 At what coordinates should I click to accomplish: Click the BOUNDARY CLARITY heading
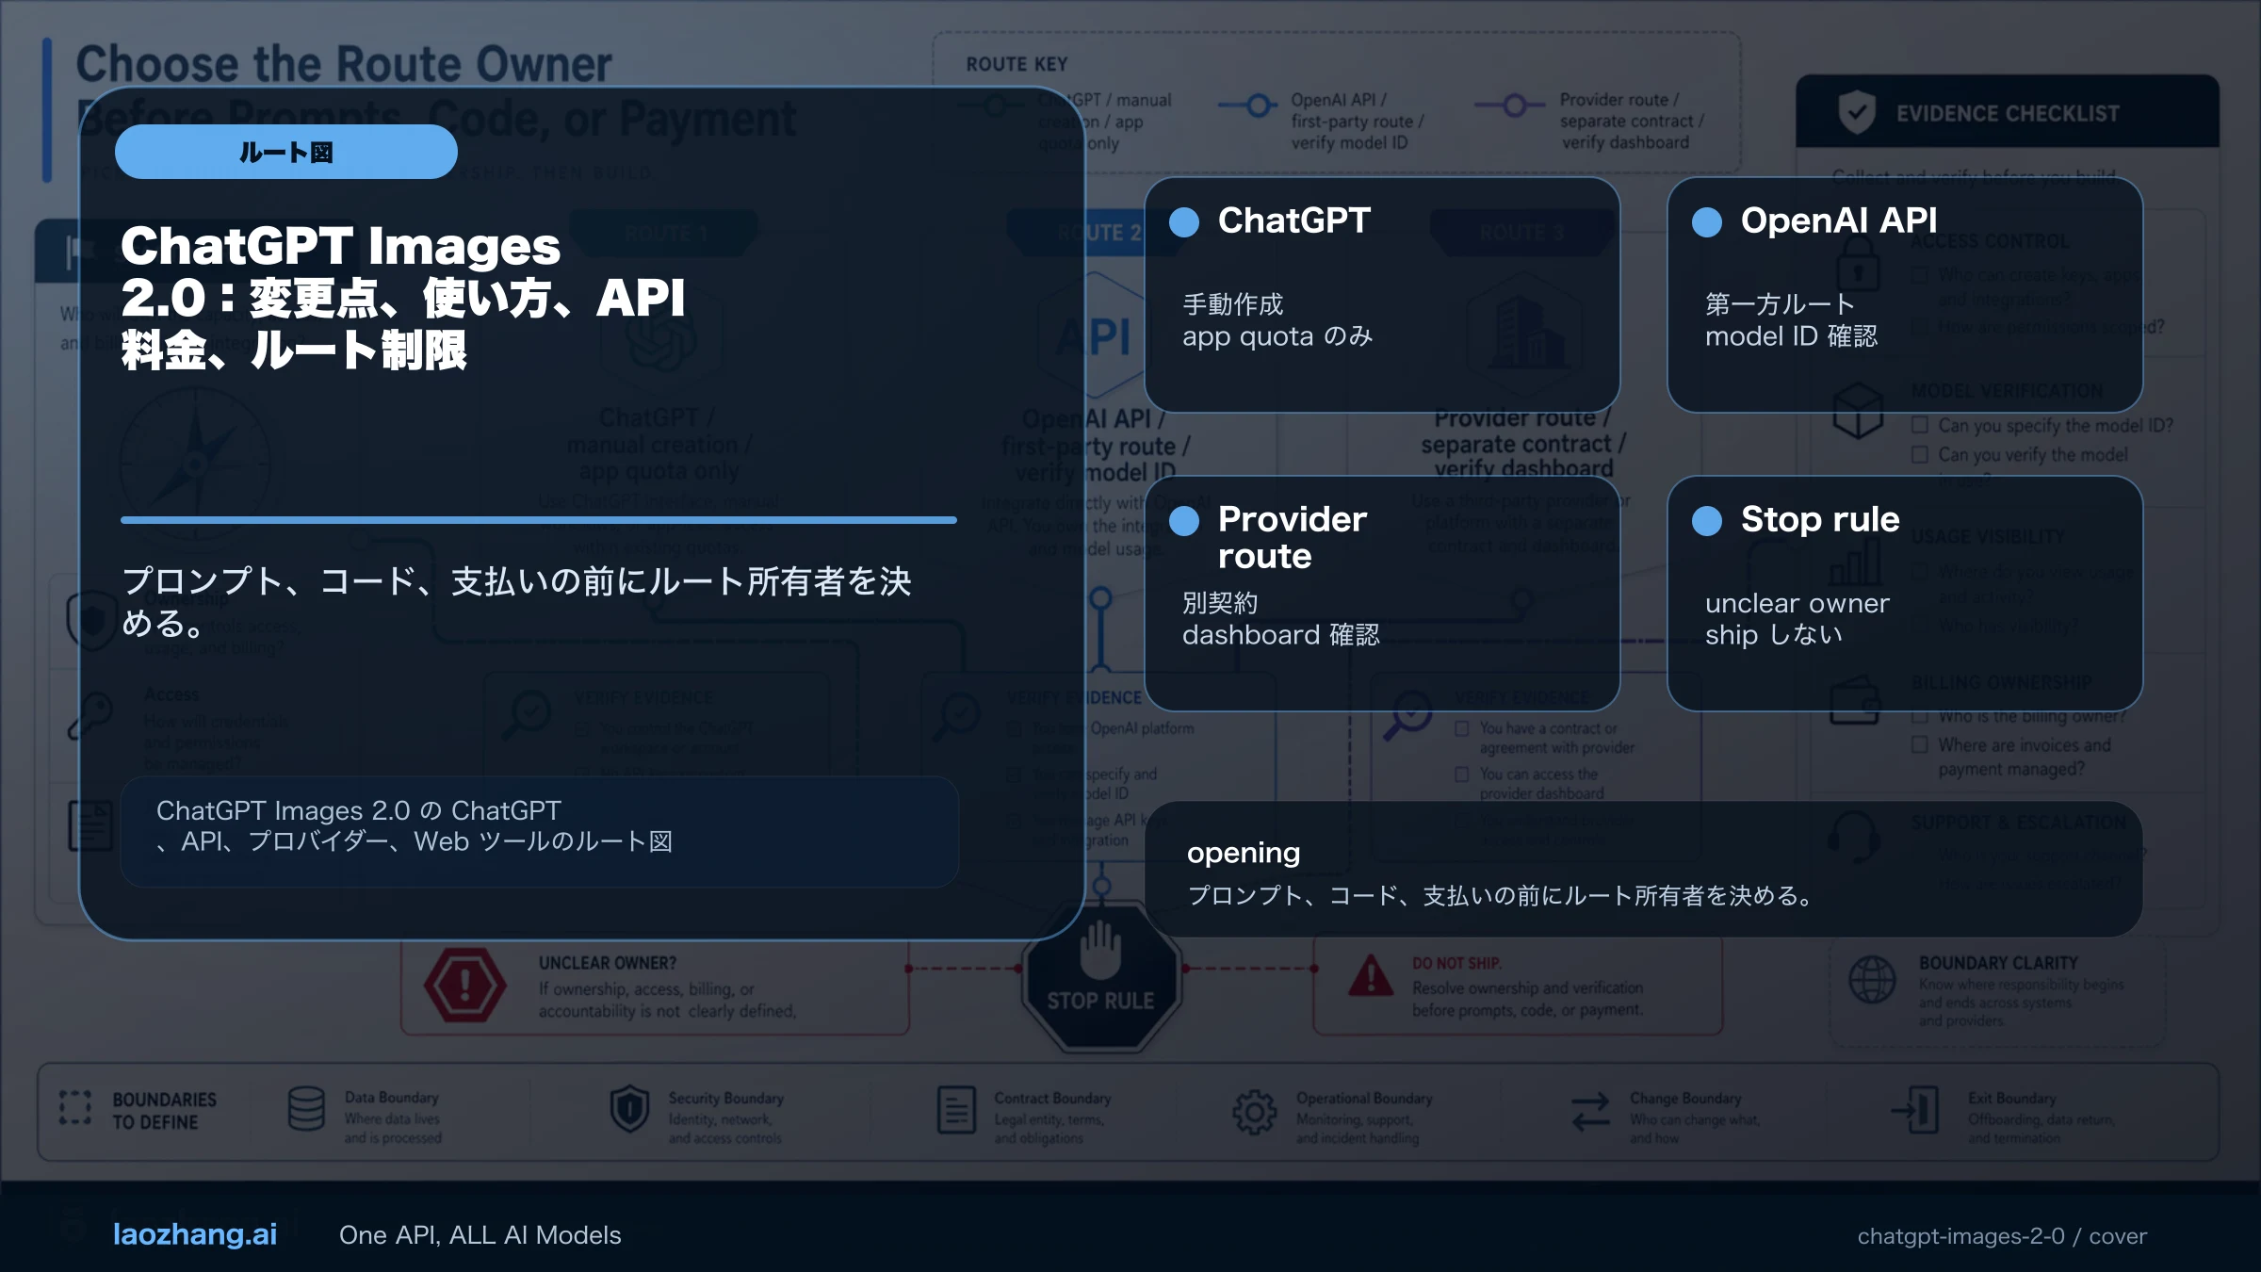1998,963
